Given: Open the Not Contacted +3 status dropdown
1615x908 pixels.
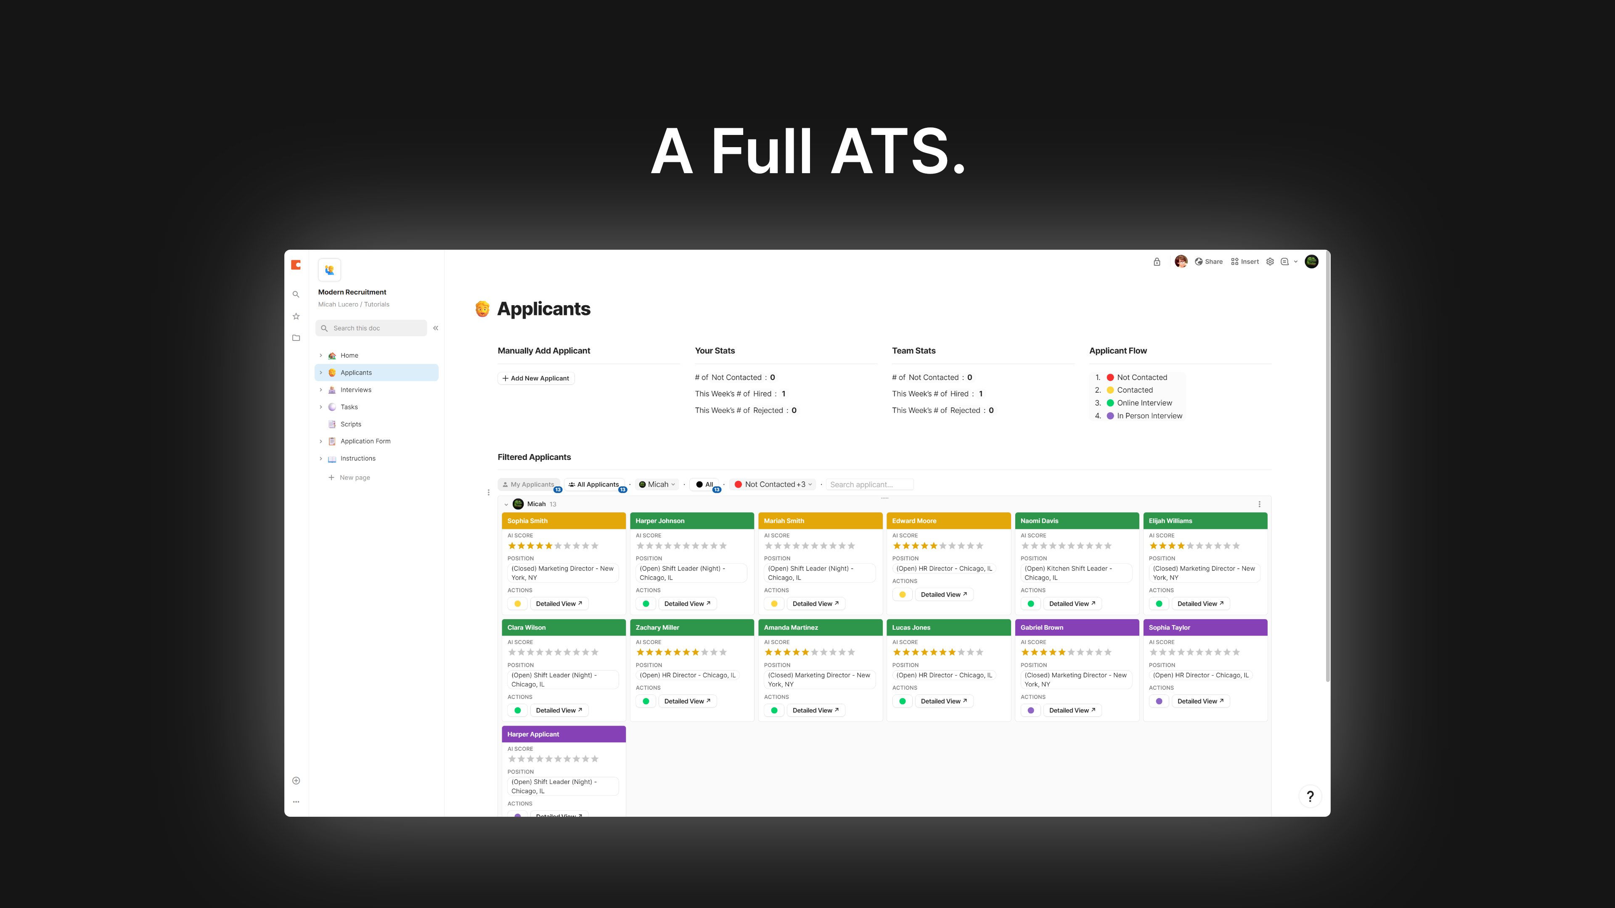Looking at the screenshot, I should point(774,484).
